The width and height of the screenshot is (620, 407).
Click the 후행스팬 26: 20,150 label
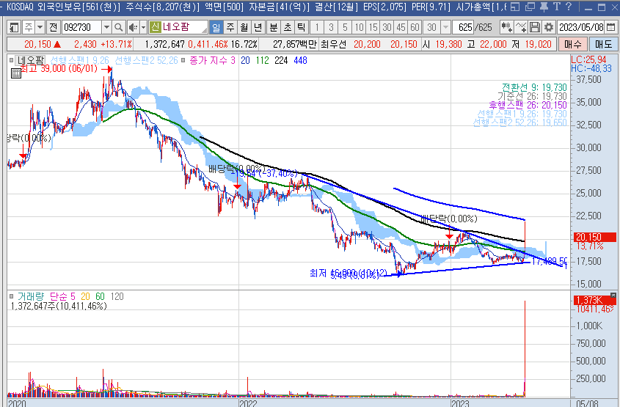[x=528, y=105]
